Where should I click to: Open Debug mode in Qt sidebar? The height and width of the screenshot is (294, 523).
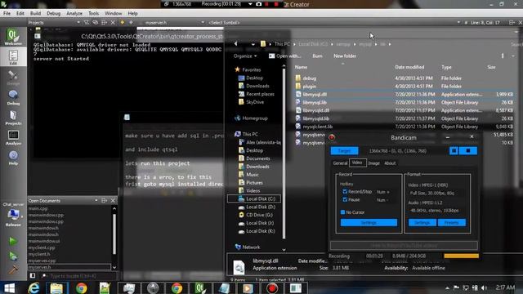(13, 97)
